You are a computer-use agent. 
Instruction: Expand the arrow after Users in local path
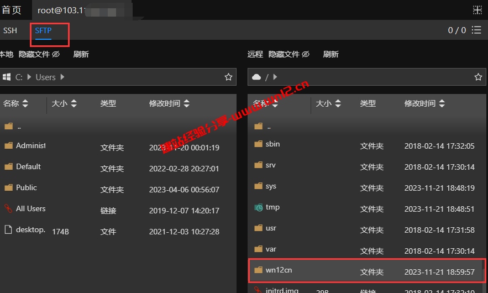[x=62, y=77]
